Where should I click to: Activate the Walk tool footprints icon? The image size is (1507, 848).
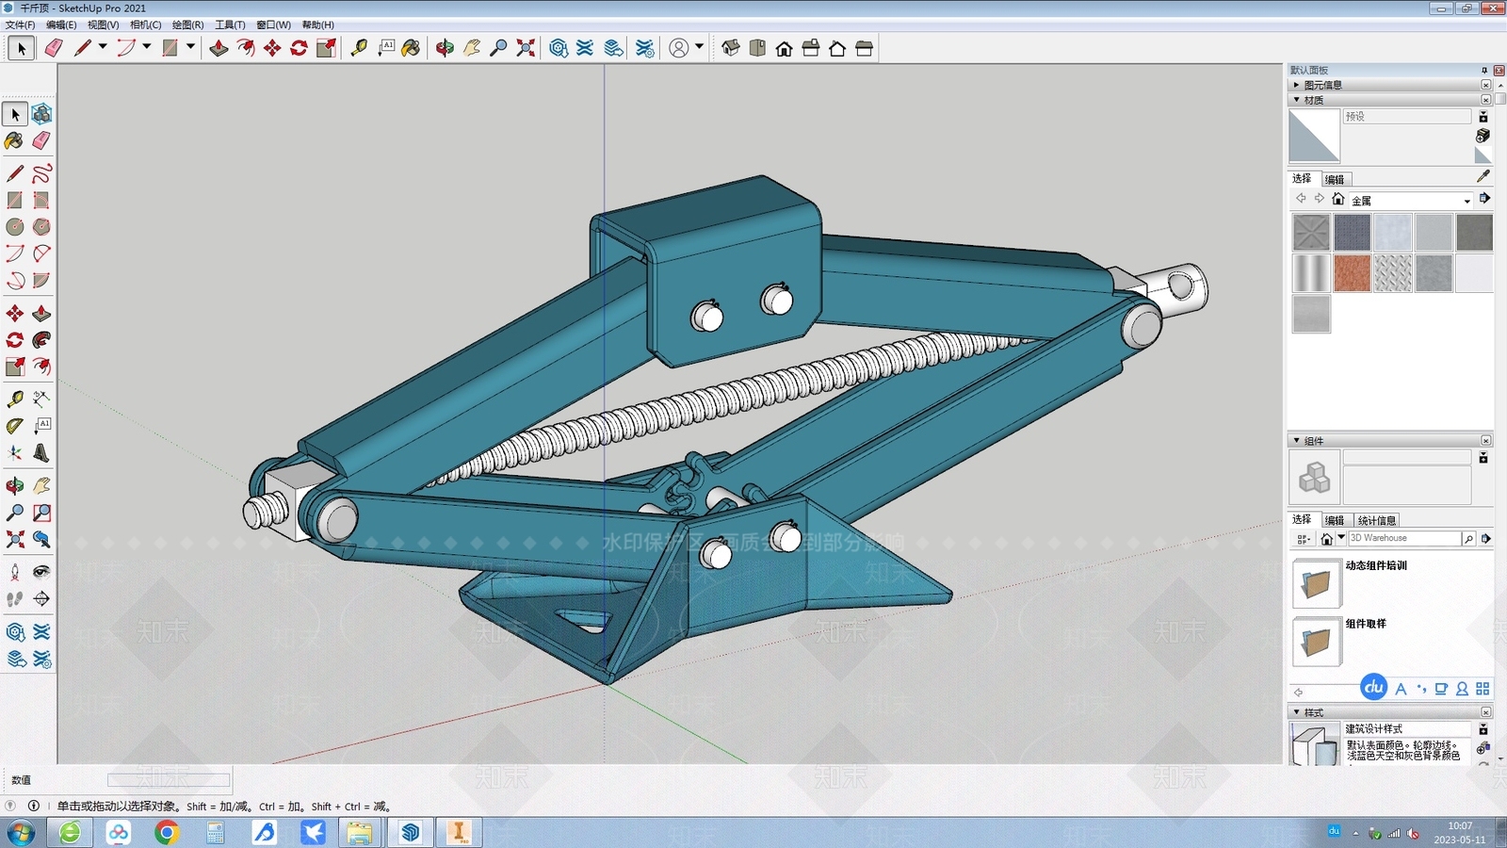15,598
